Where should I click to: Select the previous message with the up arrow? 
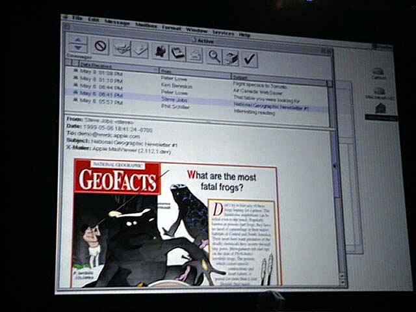[x=77, y=40]
